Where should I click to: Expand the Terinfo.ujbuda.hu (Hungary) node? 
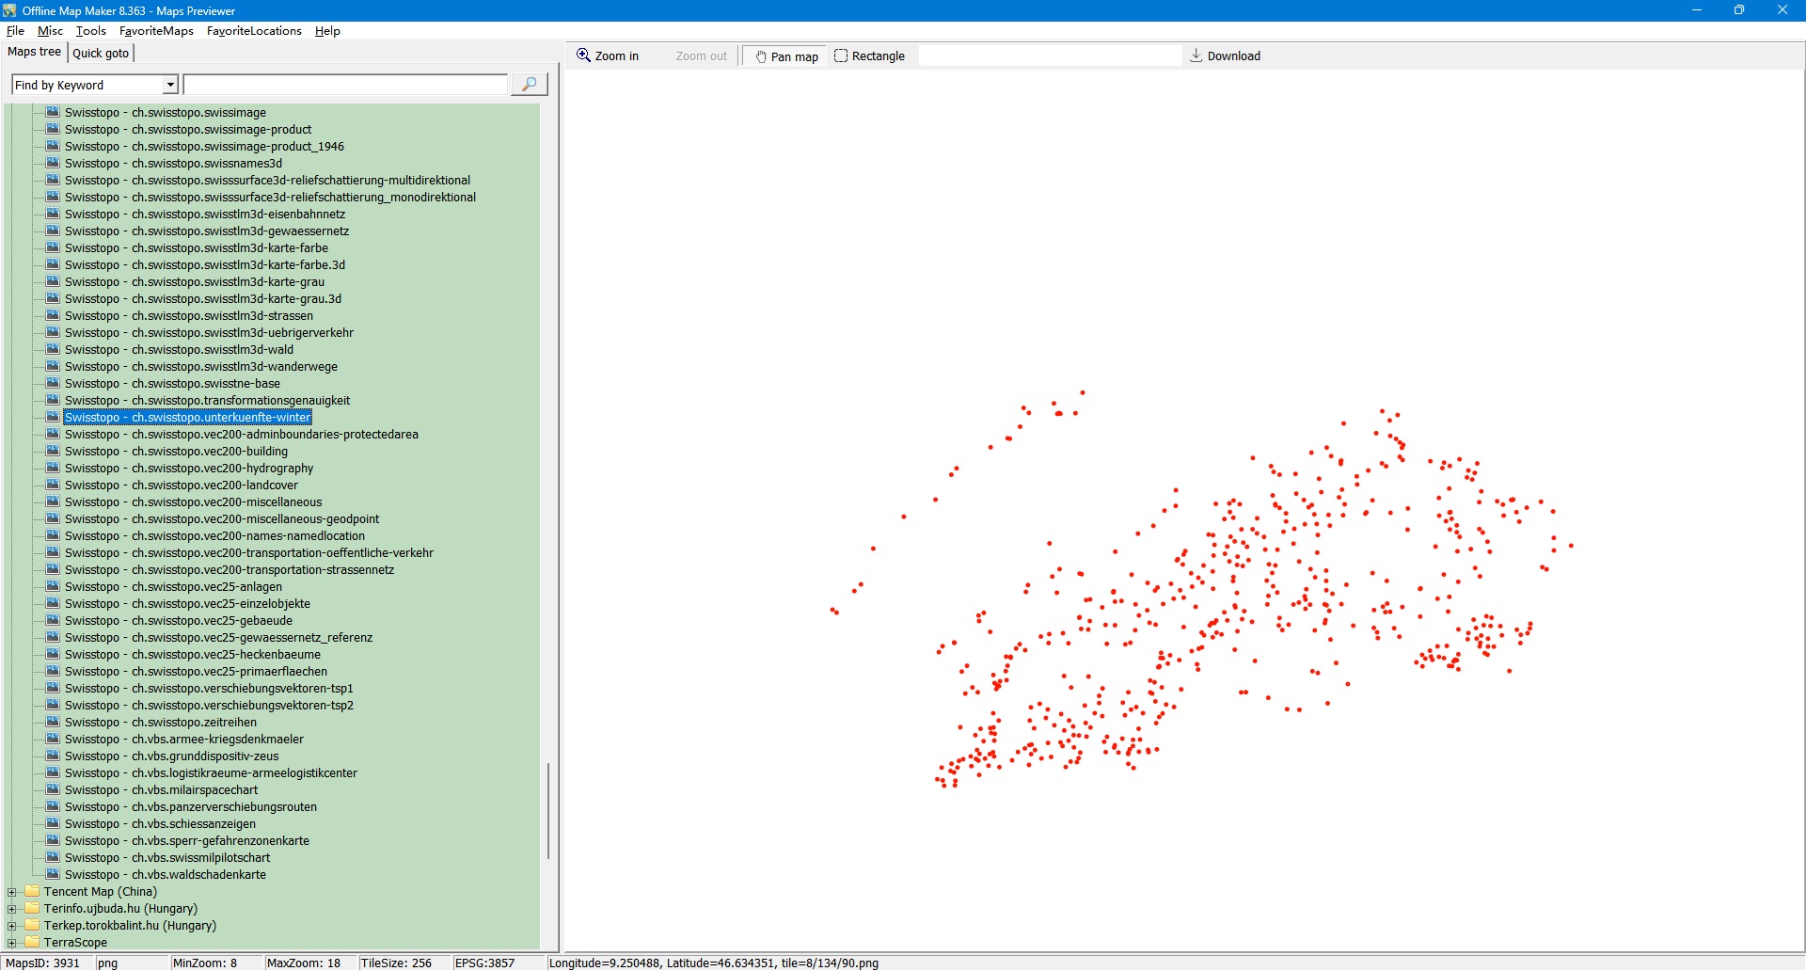tap(12, 909)
